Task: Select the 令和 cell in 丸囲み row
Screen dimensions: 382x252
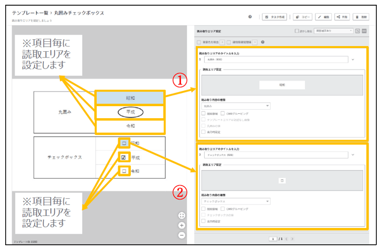Action: point(130,126)
